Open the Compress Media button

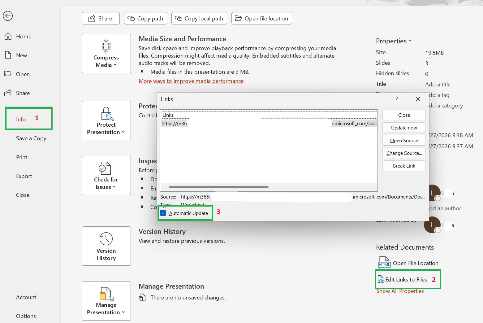(x=106, y=53)
